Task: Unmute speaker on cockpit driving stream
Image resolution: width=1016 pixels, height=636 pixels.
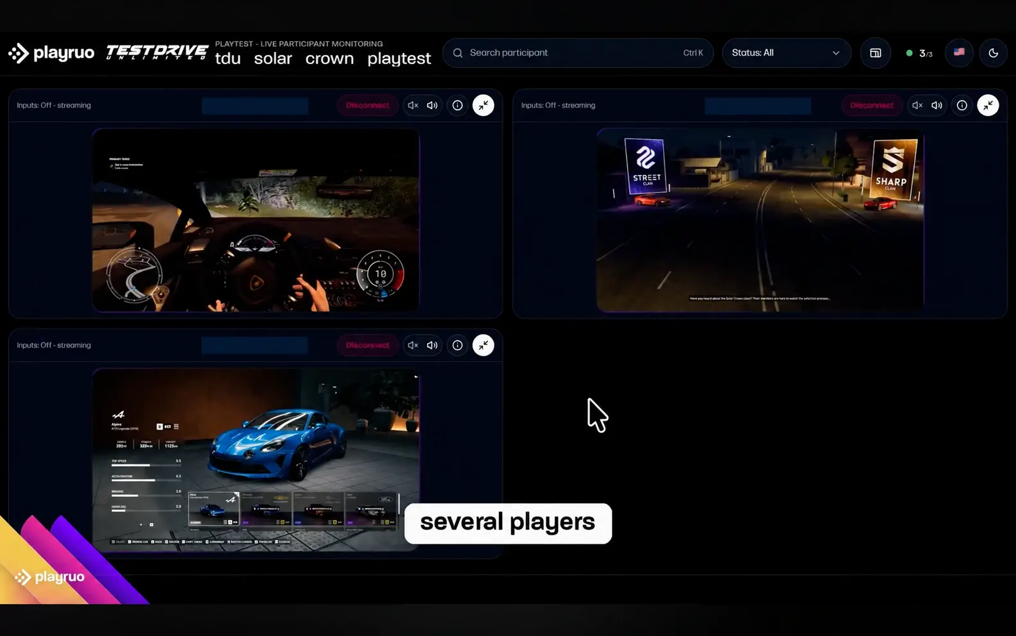Action: tap(432, 105)
